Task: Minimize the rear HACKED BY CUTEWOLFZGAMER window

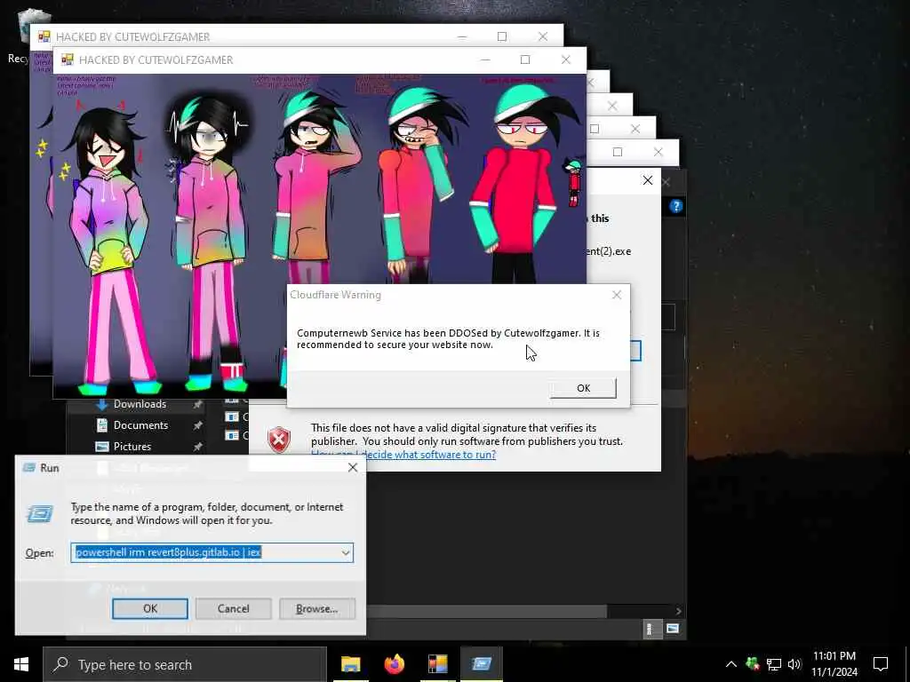Action: [462, 36]
